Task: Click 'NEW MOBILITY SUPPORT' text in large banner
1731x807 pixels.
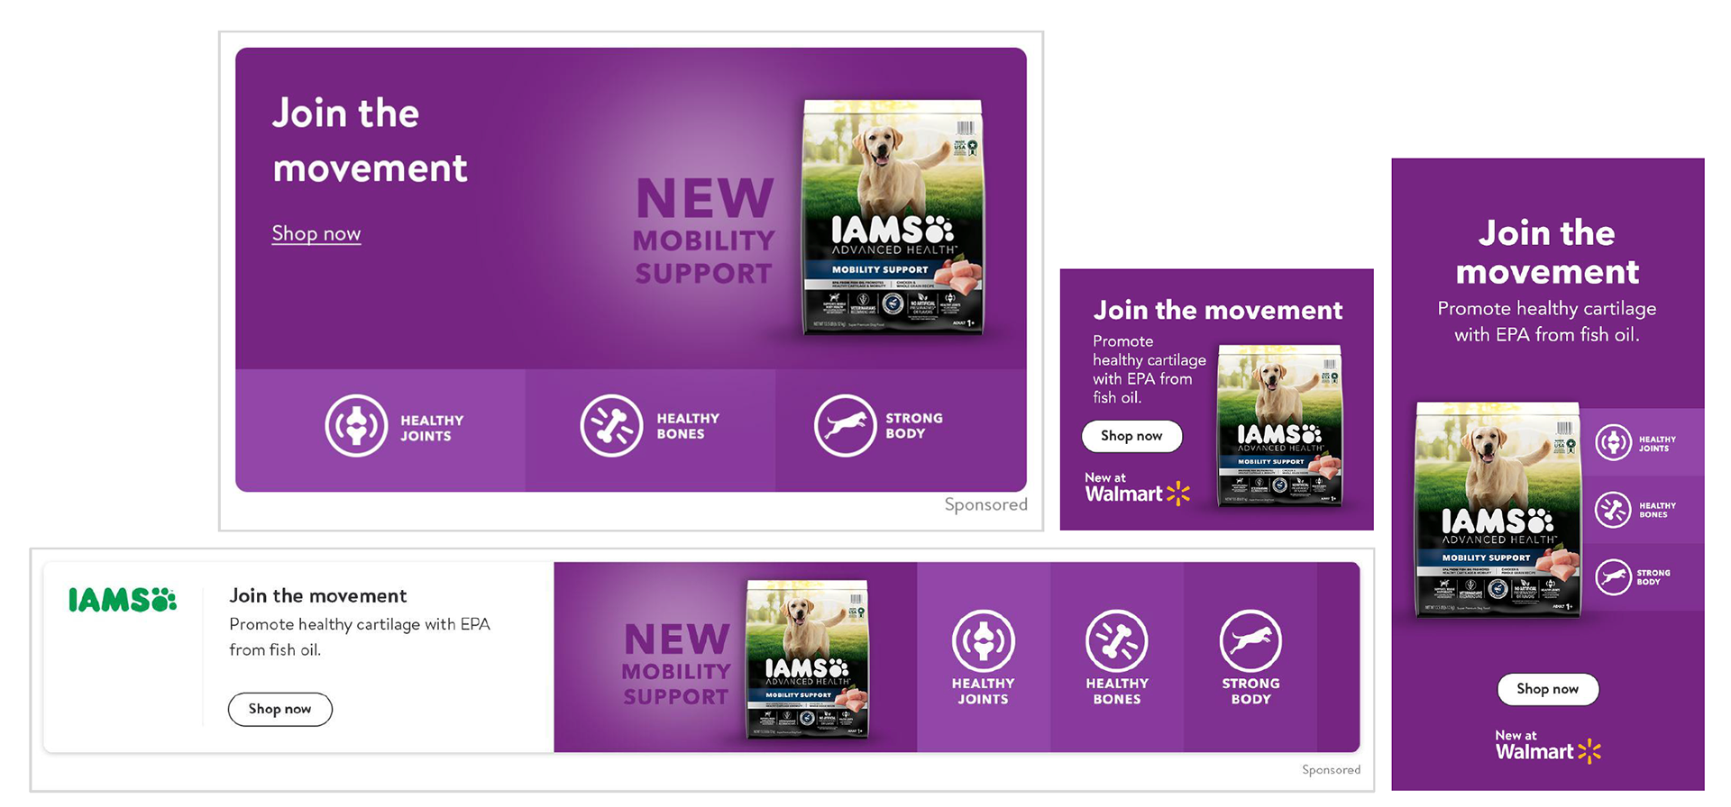Action: click(704, 231)
